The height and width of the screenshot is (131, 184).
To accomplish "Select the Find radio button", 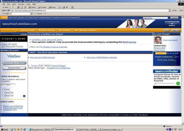I will point(3,89).
